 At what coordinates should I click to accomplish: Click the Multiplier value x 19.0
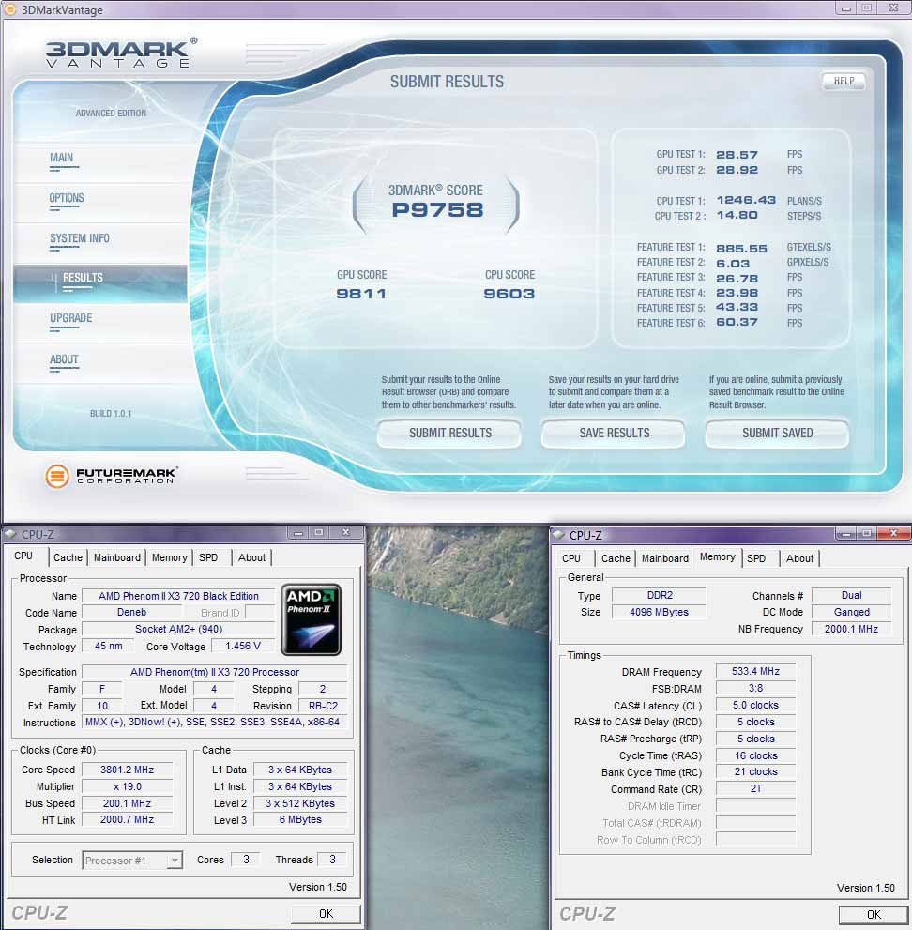tap(127, 786)
